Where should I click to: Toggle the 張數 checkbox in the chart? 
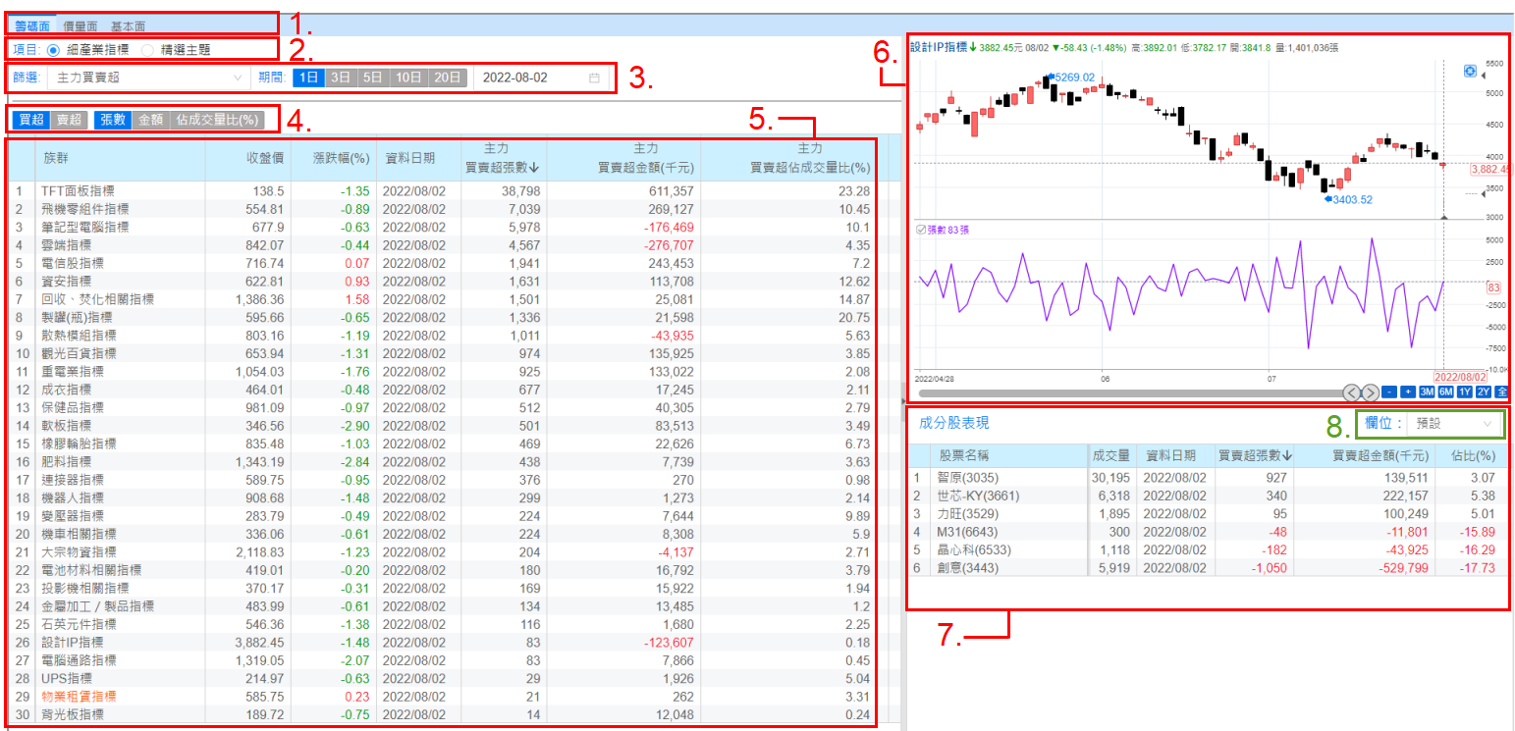[x=920, y=231]
